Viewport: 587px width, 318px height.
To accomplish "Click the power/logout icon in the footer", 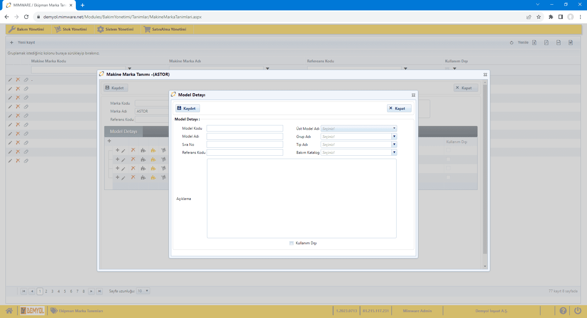I will (x=578, y=311).
